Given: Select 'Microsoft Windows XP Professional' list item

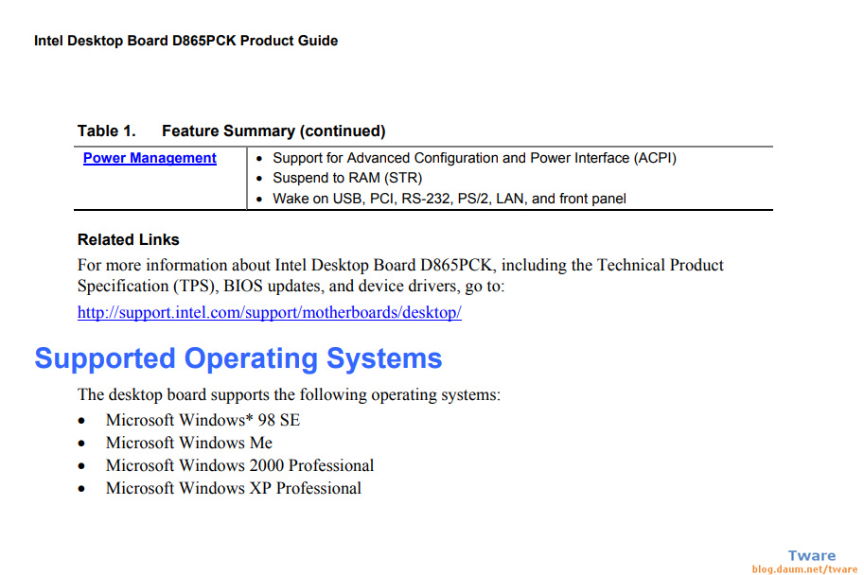Looking at the screenshot, I should click(x=234, y=488).
